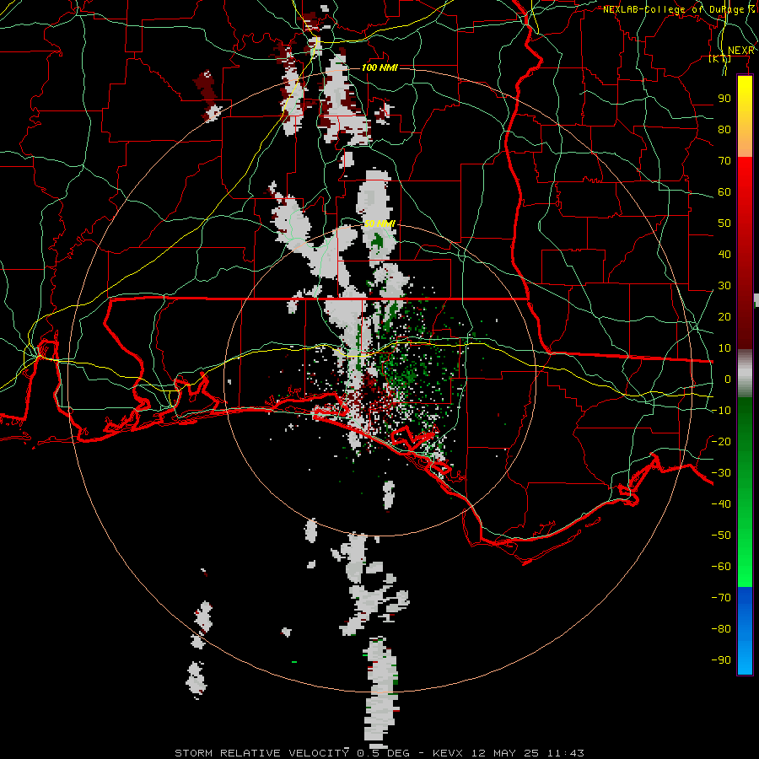The height and width of the screenshot is (759, 759).
Task: Select the 40 value on the velocity scale
Action: 724,254
